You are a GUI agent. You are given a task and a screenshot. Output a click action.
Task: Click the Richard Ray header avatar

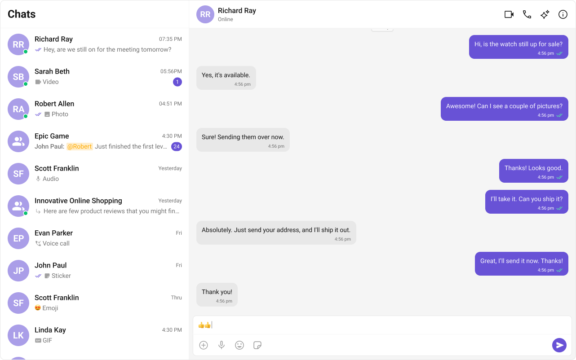[x=205, y=14]
